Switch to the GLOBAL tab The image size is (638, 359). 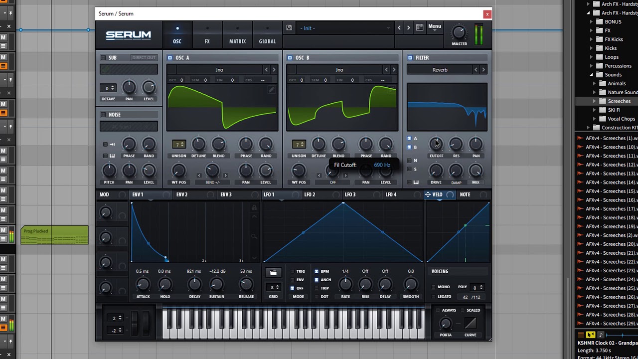267,35
